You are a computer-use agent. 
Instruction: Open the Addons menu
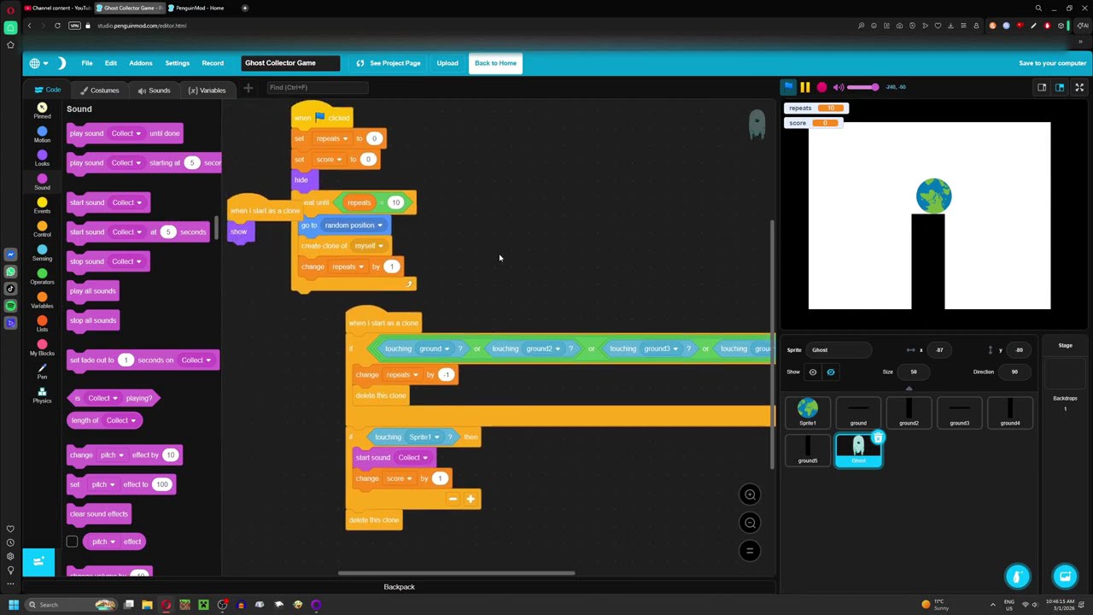click(x=141, y=63)
